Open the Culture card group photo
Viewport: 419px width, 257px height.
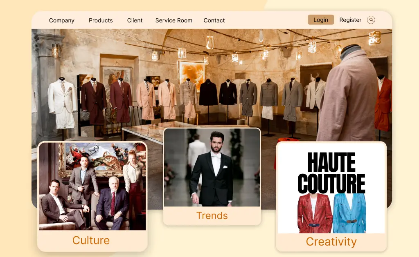point(92,186)
